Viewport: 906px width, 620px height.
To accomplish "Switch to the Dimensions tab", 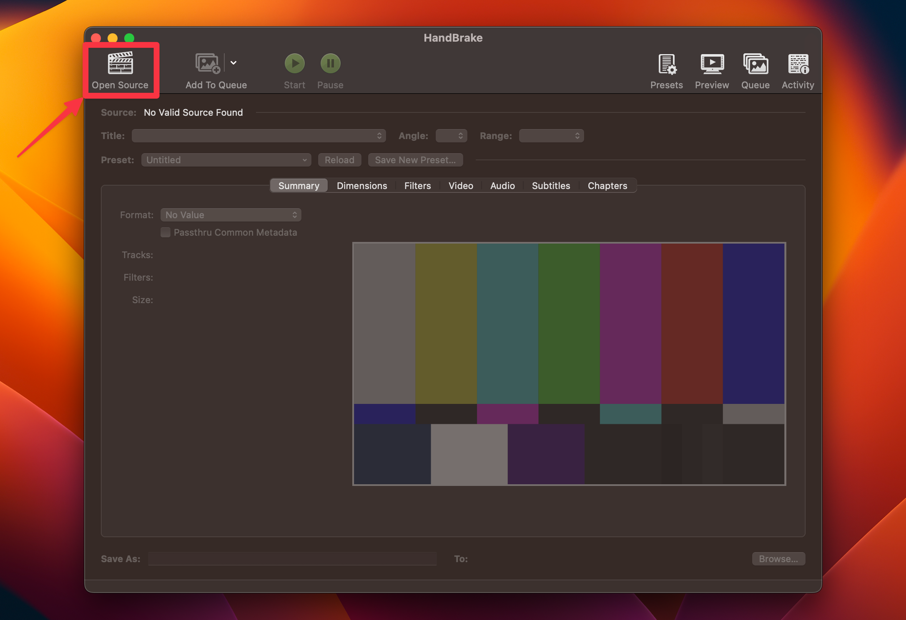I will (x=361, y=186).
